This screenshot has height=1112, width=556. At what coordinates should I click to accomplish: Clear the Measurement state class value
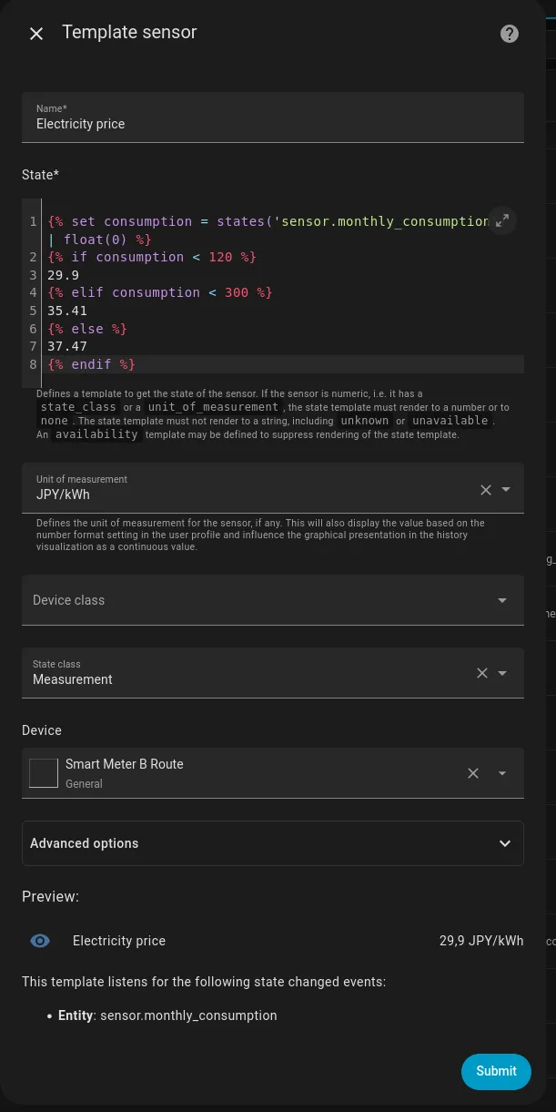[482, 674]
